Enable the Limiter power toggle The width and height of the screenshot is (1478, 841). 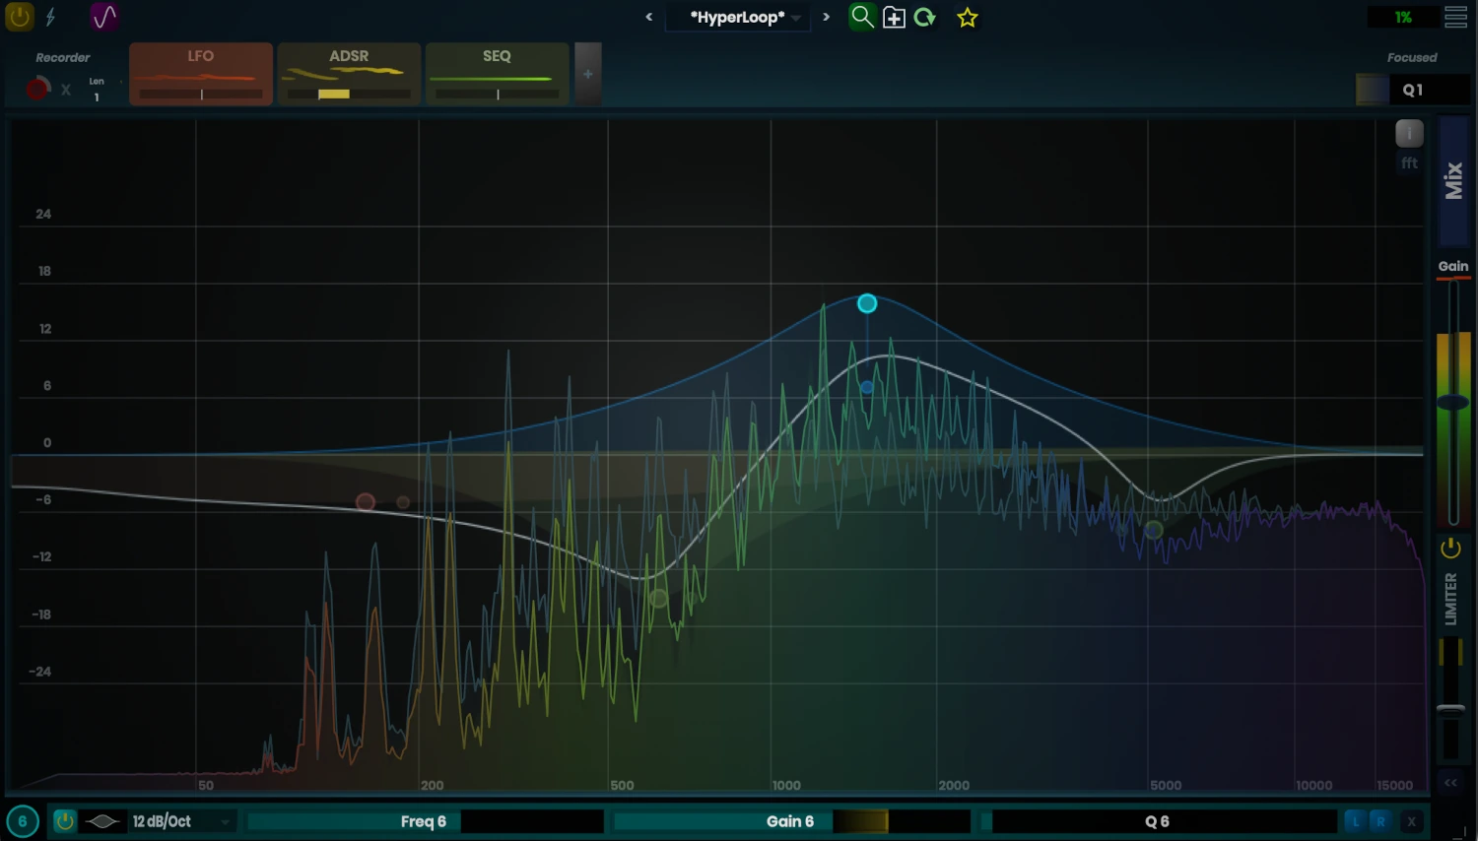coord(1450,549)
